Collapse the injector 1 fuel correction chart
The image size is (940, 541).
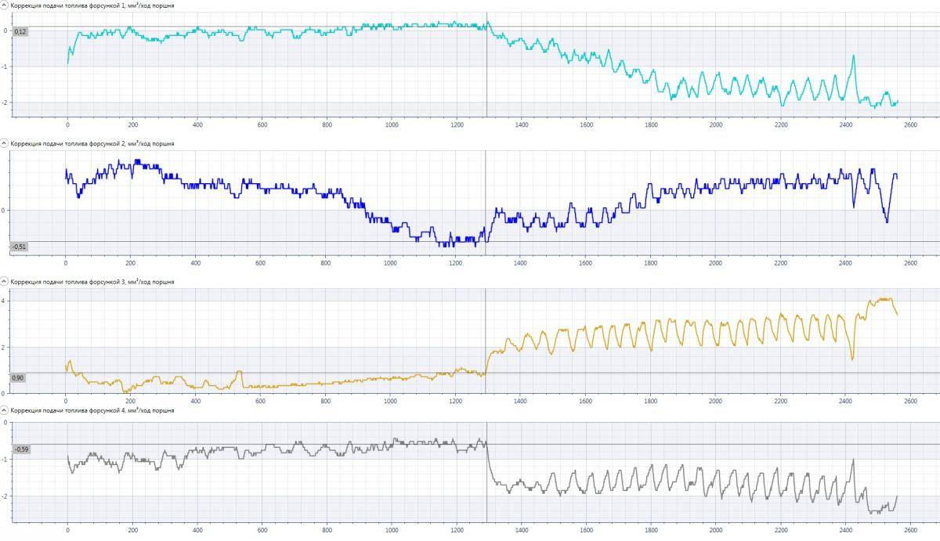coord(5,5)
